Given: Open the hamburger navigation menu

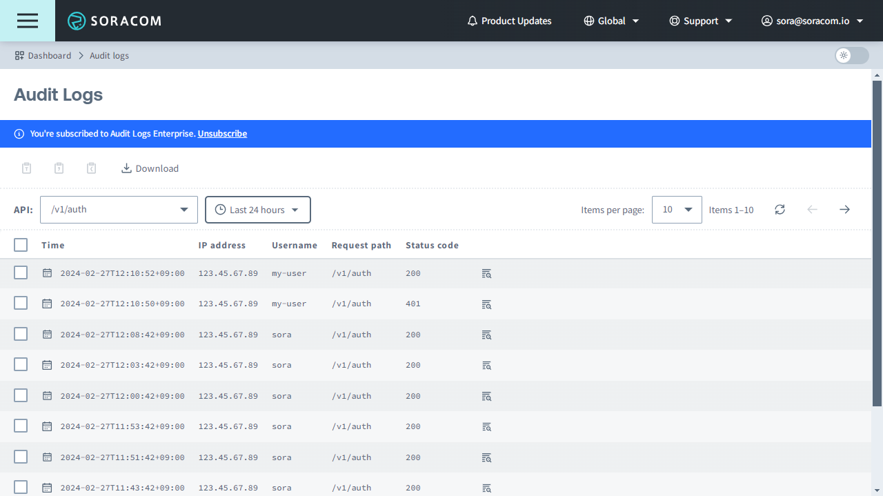Looking at the screenshot, I should (x=28, y=21).
